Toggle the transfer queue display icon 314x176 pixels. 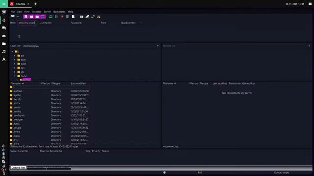(x=43, y=17)
